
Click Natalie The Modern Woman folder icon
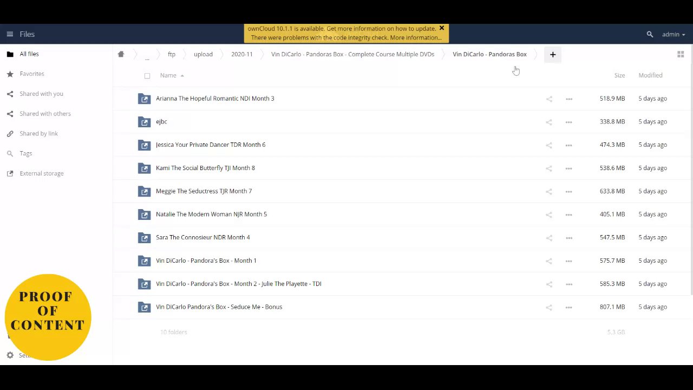144,214
